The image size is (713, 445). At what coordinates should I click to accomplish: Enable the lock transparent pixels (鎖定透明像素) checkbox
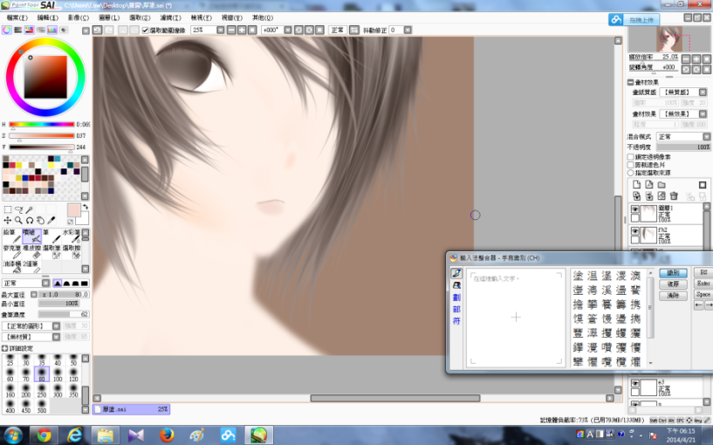tap(631, 156)
